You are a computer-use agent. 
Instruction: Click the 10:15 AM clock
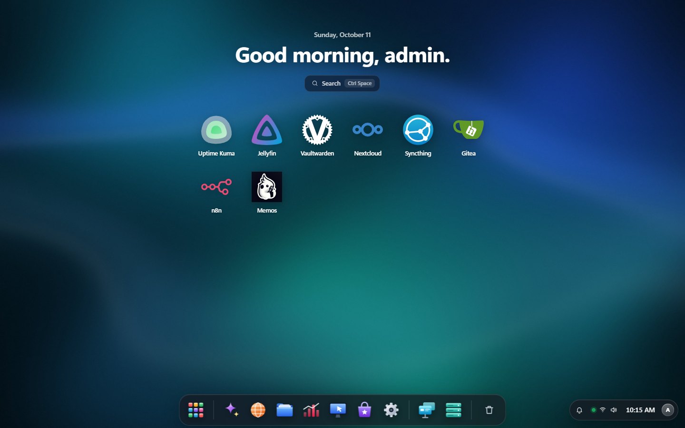pos(640,410)
